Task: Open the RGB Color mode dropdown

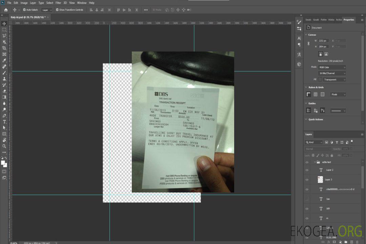Action: pyautogui.click(x=332, y=67)
